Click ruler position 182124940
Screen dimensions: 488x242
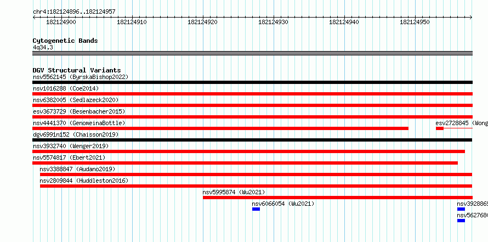[x=344, y=22]
